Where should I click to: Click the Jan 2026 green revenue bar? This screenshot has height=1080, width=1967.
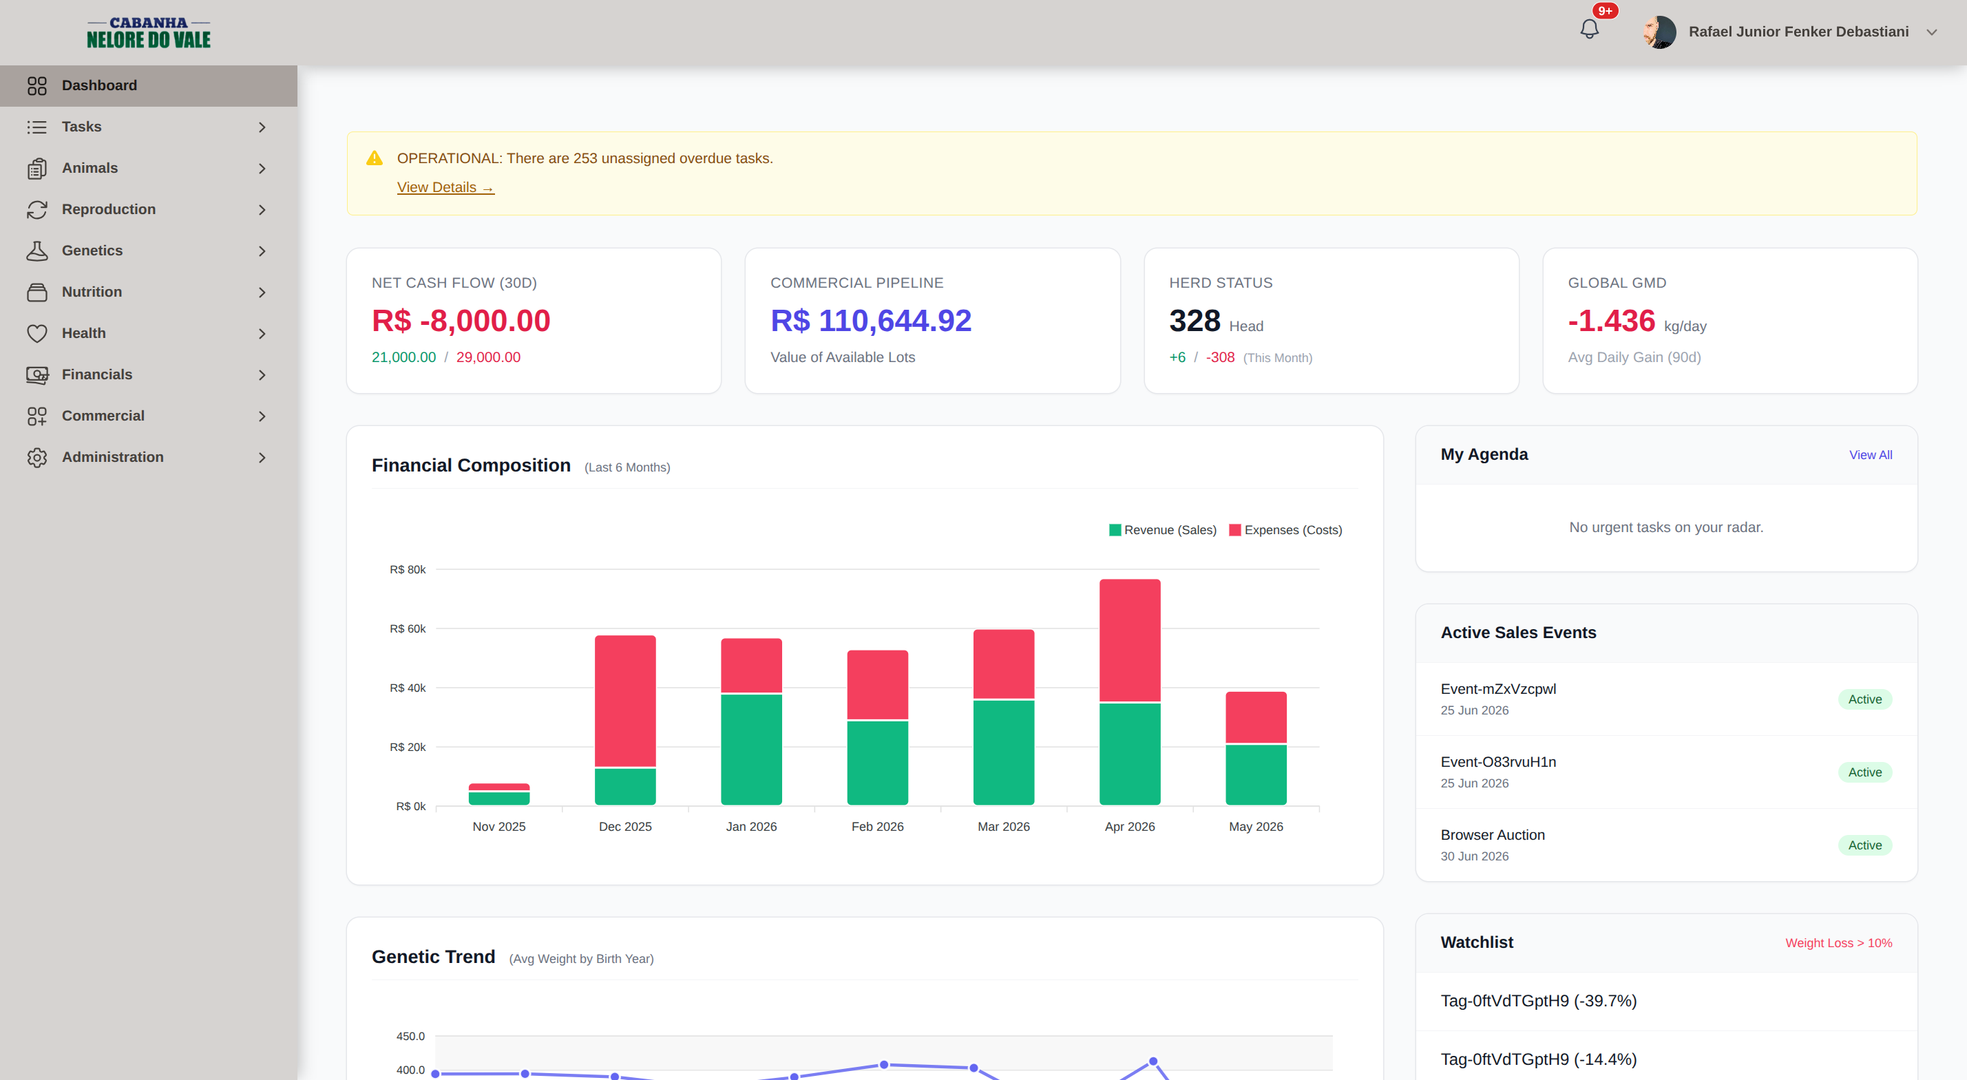coord(751,750)
